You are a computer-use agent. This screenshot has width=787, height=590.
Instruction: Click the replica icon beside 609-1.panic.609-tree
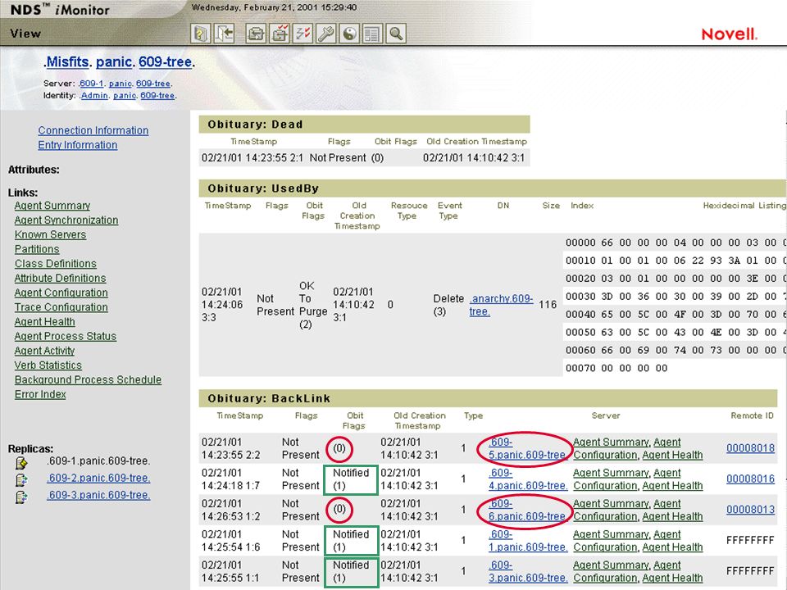pyautogui.click(x=21, y=462)
